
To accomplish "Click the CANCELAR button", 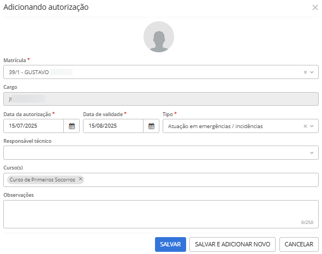I will coord(299,244).
